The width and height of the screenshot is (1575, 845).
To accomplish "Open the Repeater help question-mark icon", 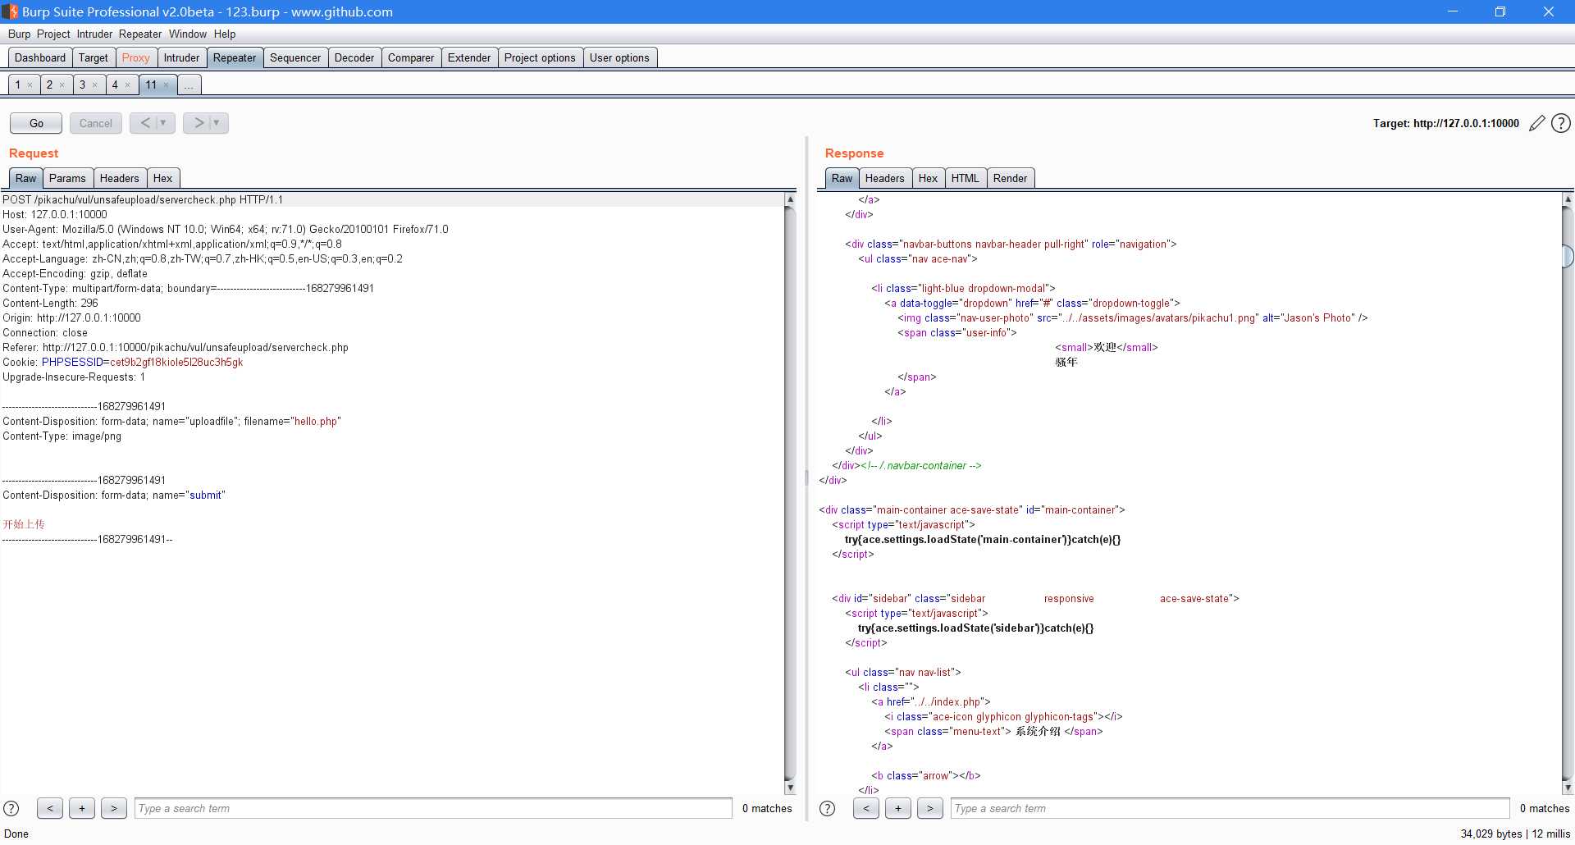I will [1561, 123].
